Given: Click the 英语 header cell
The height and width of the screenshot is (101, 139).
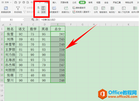Looking at the screenshot, I should [x=45, y=29].
